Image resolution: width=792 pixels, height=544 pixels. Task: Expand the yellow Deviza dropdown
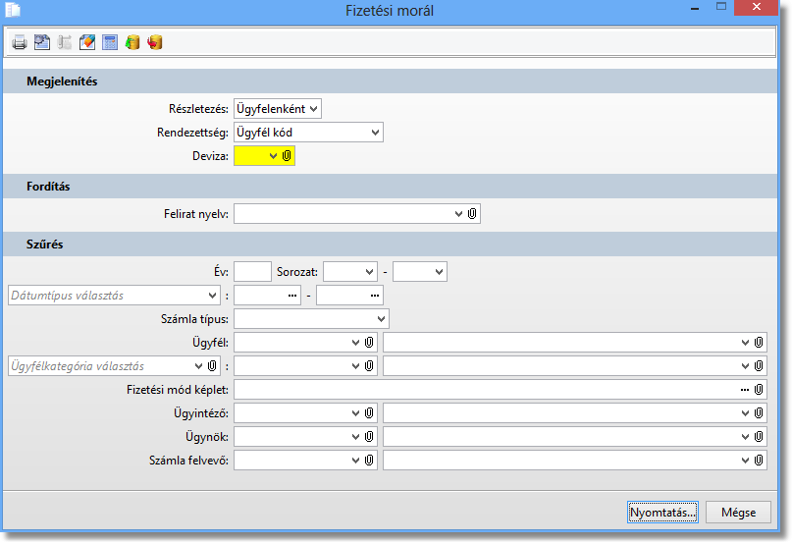coord(273,156)
